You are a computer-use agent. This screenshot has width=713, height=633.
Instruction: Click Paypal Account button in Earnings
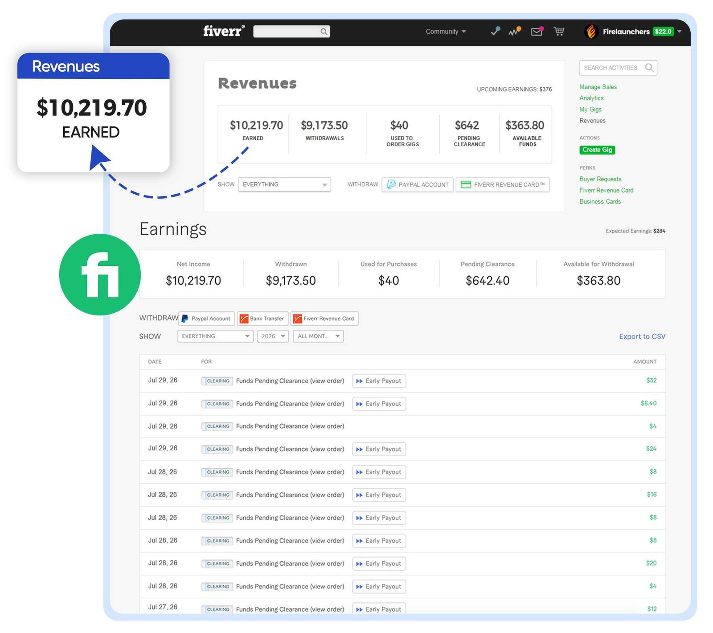pos(207,319)
